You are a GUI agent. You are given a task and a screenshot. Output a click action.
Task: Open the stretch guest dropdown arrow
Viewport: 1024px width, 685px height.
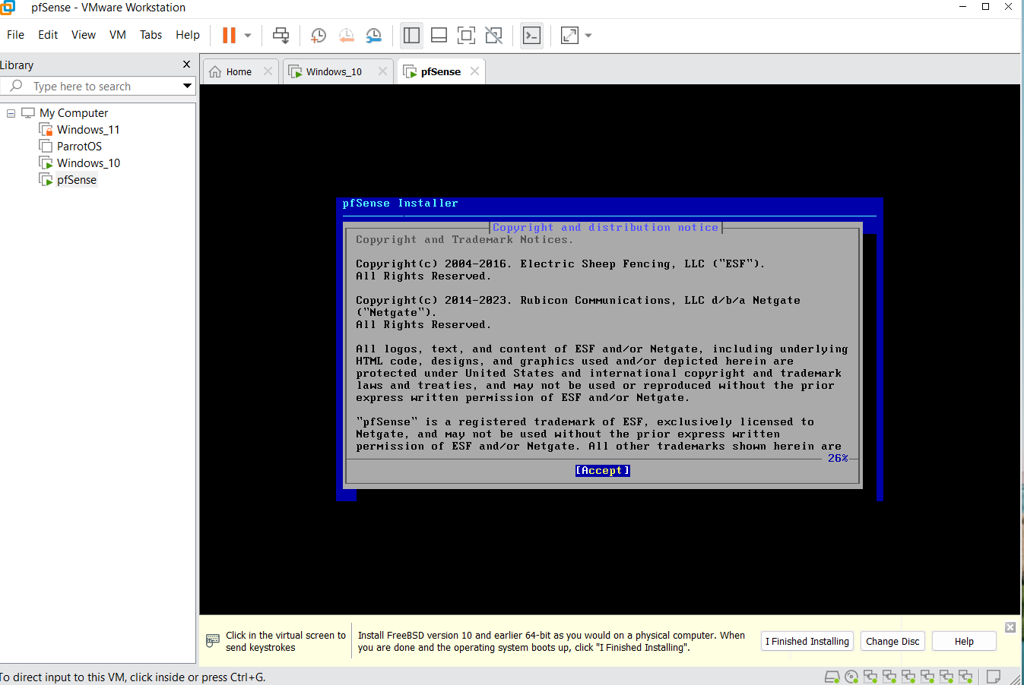point(588,35)
